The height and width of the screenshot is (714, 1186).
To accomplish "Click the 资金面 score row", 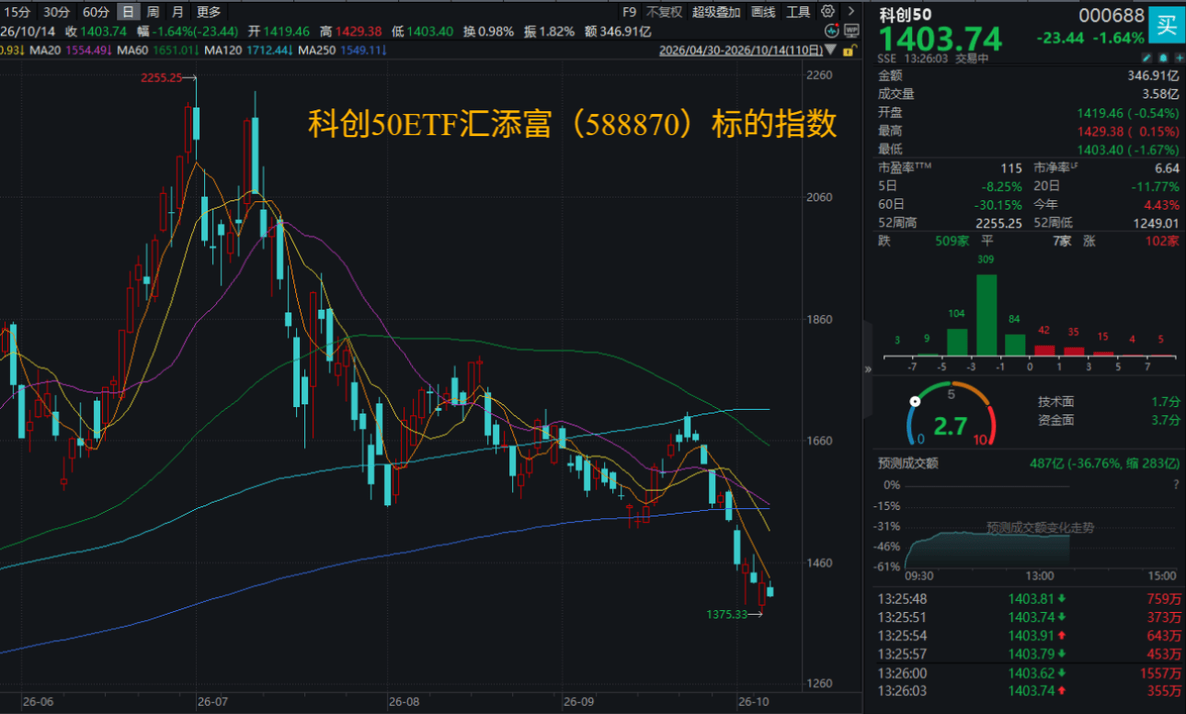I will 1109,420.
